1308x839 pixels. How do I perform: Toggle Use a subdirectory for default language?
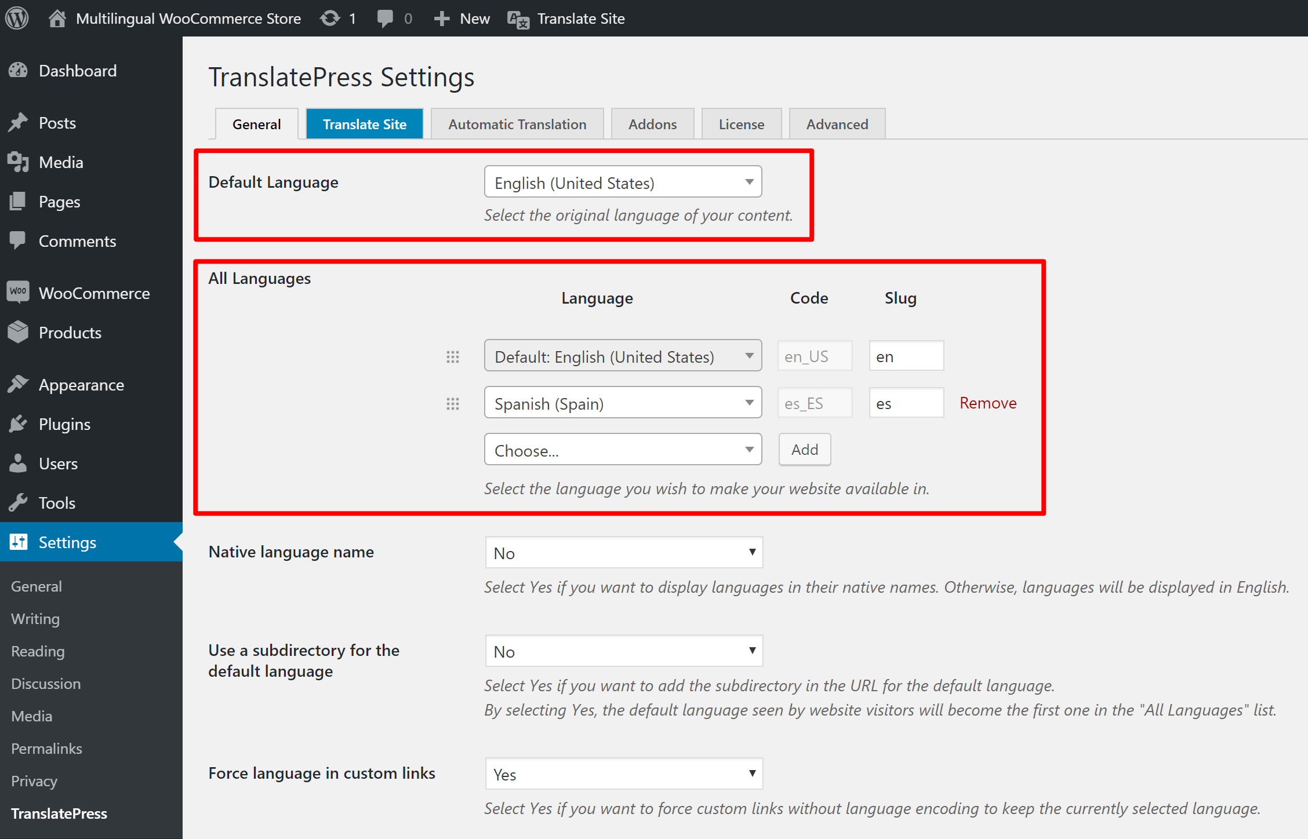pos(623,650)
